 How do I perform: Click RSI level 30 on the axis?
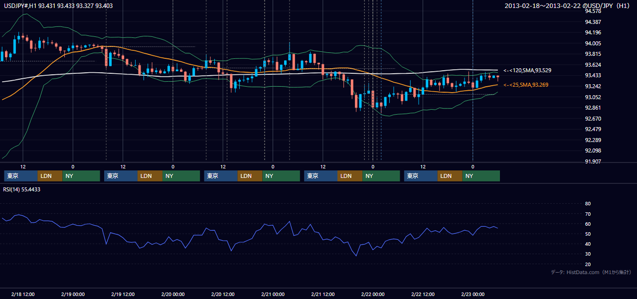[x=588, y=254]
